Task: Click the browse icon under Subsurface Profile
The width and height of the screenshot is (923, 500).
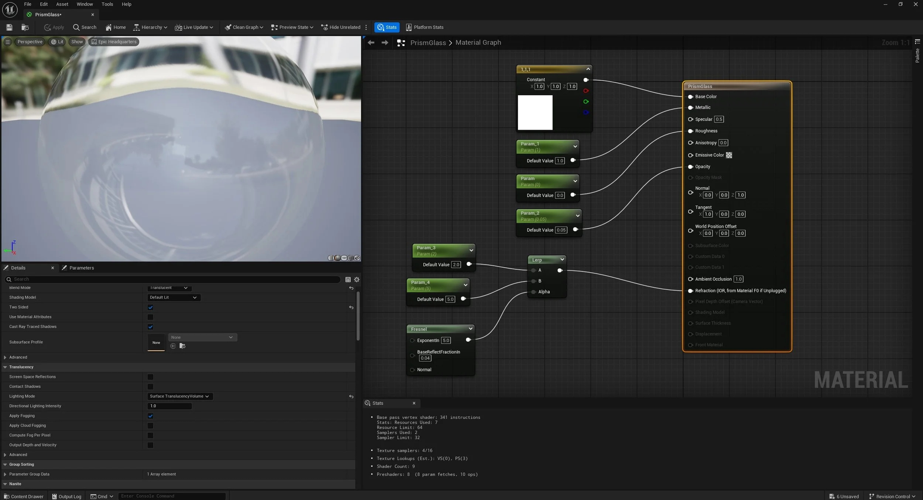Action: 182,346
